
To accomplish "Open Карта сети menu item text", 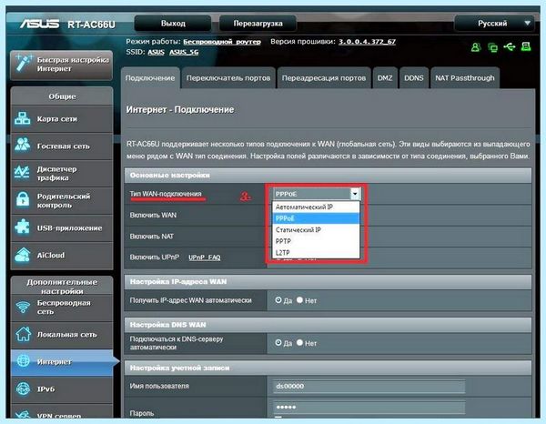I will [57, 118].
